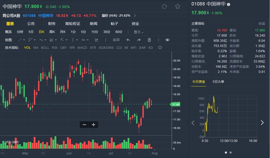Expand the line drawing tool dropdown
Image resolution: width=270 pixels, height=158 pixels.
pyautogui.click(x=21, y=40)
